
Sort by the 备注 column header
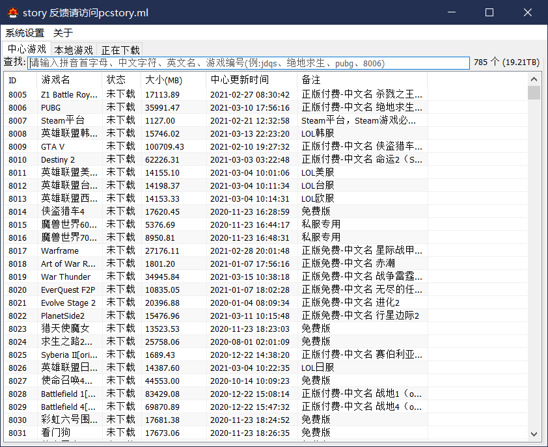tap(363, 80)
